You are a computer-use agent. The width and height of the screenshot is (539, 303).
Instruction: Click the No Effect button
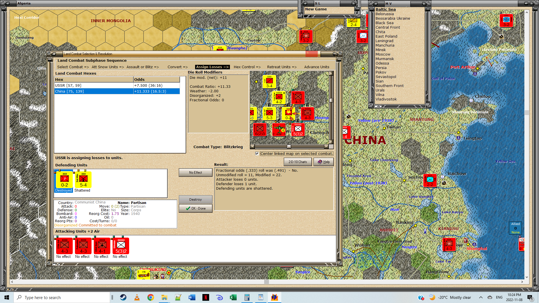pos(195,173)
